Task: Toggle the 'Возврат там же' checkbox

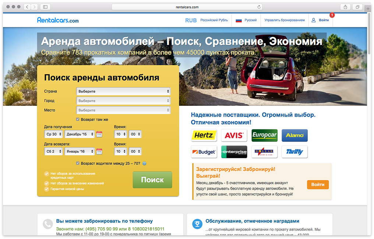Action: [x=78, y=119]
